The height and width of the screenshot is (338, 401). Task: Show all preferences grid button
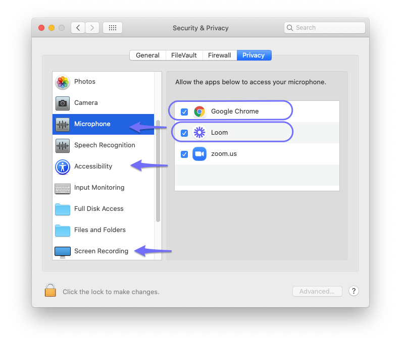pyautogui.click(x=113, y=28)
